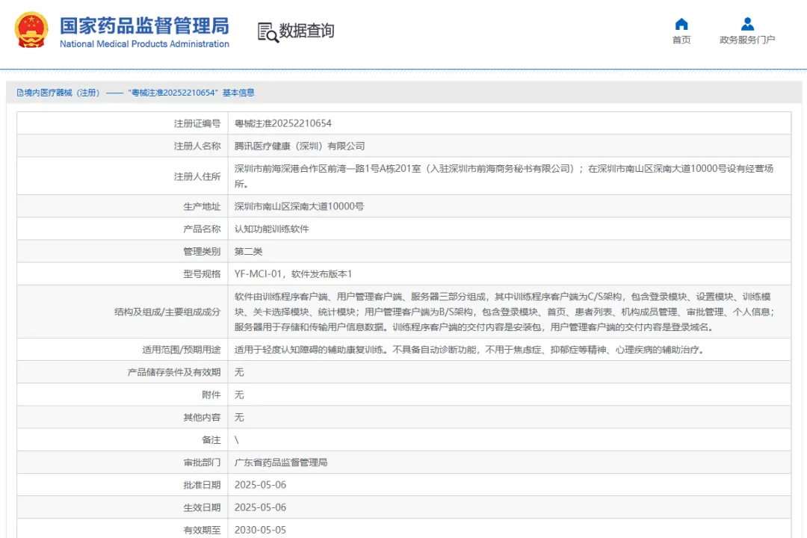Click the 国家药品监督管理局 Chinese title
The height and width of the screenshot is (538, 807).
144,25
